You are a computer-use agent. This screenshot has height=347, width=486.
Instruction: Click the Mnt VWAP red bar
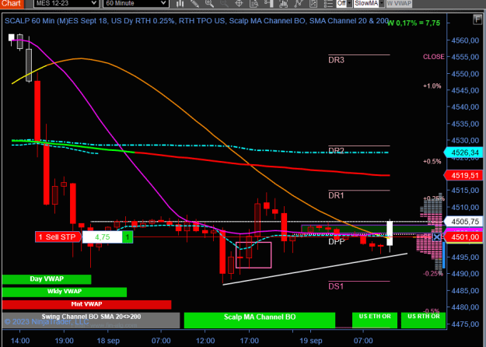click(87, 304)
